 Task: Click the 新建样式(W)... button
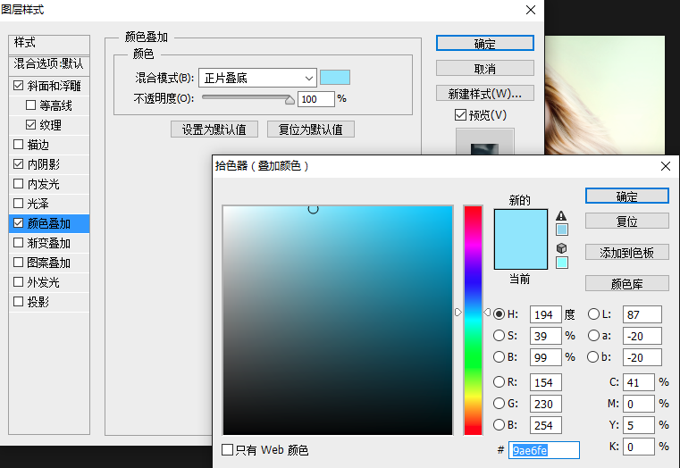485,94
